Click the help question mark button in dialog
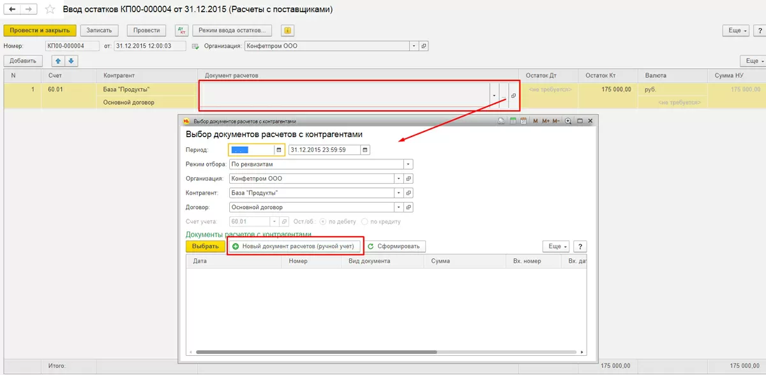The height and width of the screenshot is (375, 766). 580,246
